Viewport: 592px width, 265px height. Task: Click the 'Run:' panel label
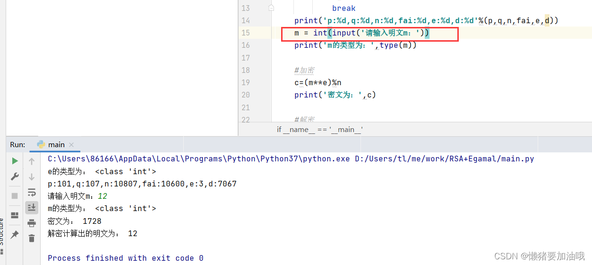click(x=18, y=145)
